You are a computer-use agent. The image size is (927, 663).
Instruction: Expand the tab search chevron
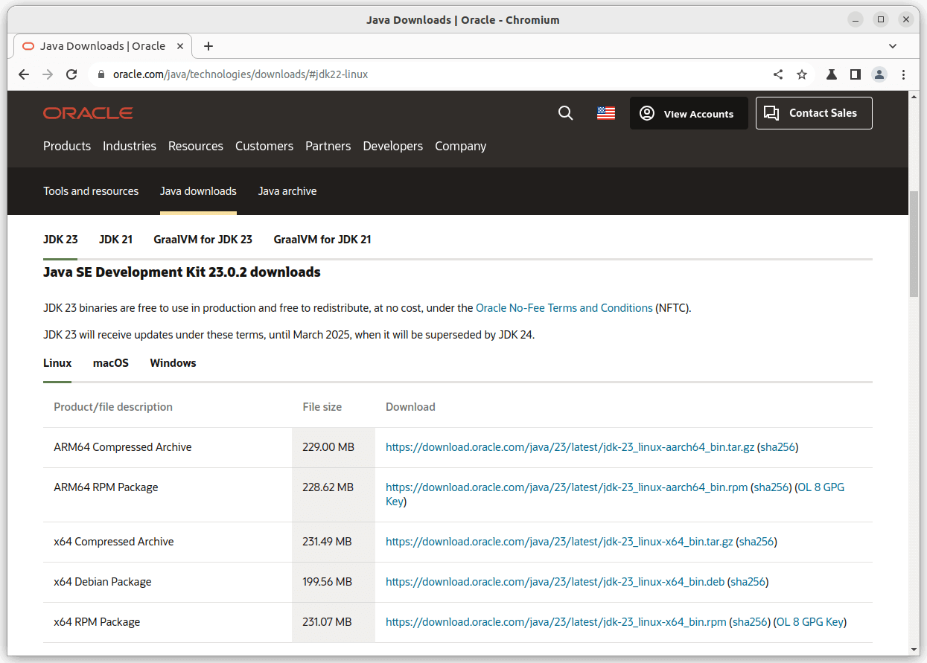(x=893, y=46)
